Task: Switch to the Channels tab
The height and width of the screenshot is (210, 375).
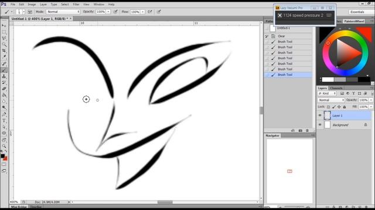Action: [x=336, y=88]
